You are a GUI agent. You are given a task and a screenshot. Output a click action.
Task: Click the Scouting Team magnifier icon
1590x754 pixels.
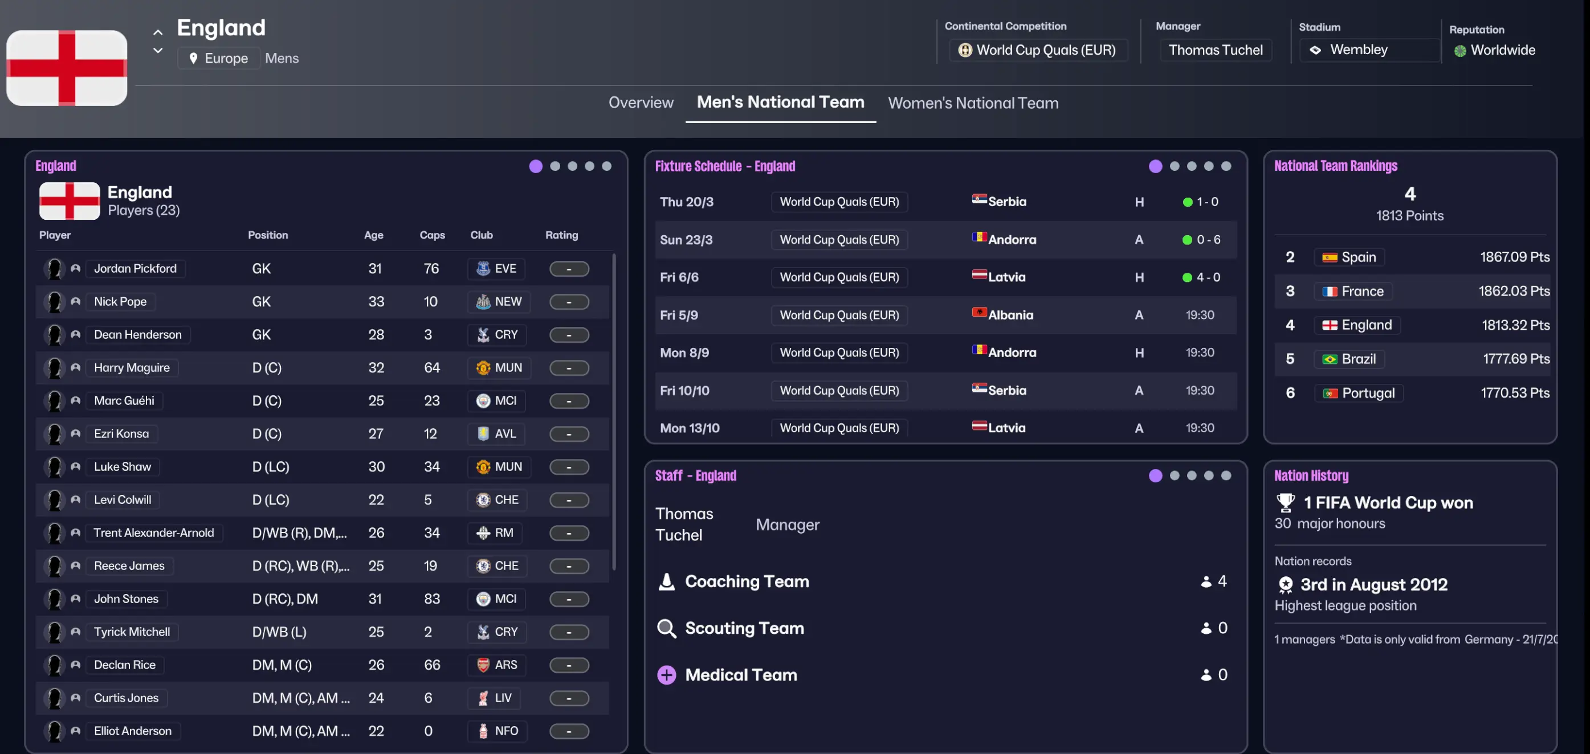667,629
